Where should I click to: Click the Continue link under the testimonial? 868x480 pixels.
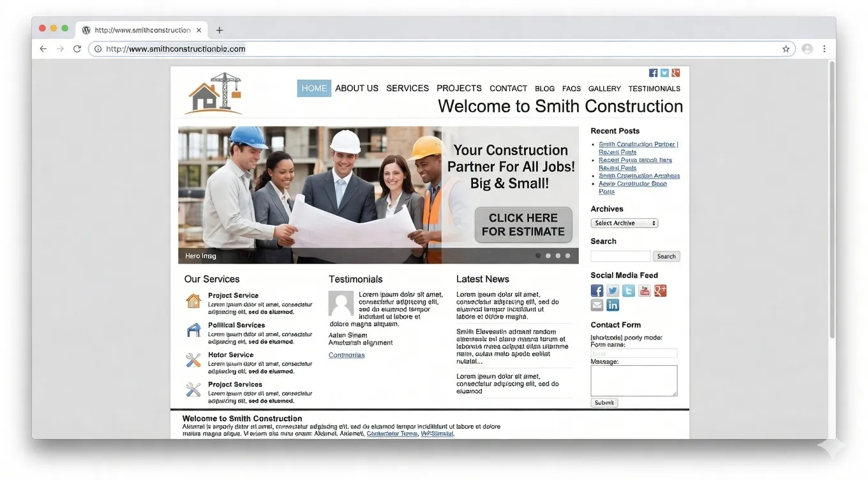346,355
